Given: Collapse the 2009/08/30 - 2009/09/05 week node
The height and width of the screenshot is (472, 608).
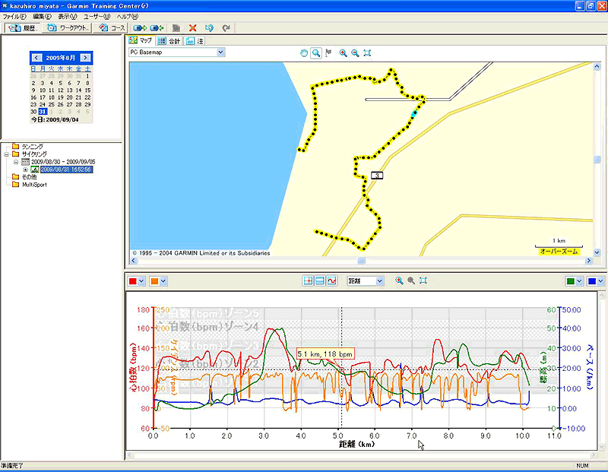Looking at the screenshot, I should [x=16, y=162].
